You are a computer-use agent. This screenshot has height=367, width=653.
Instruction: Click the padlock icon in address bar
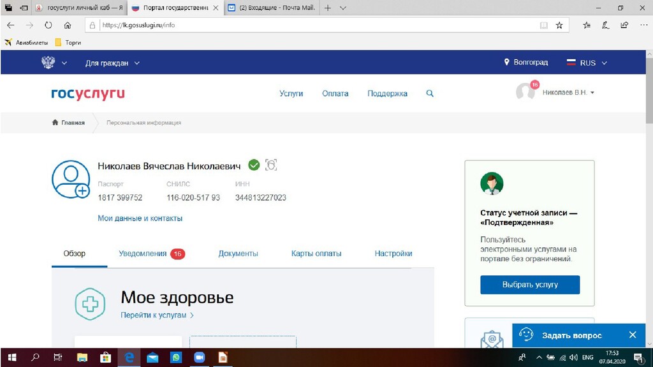click(92, 25)
